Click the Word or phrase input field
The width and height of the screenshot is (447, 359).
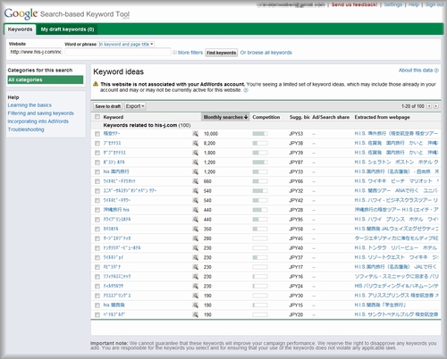(118, 52)
